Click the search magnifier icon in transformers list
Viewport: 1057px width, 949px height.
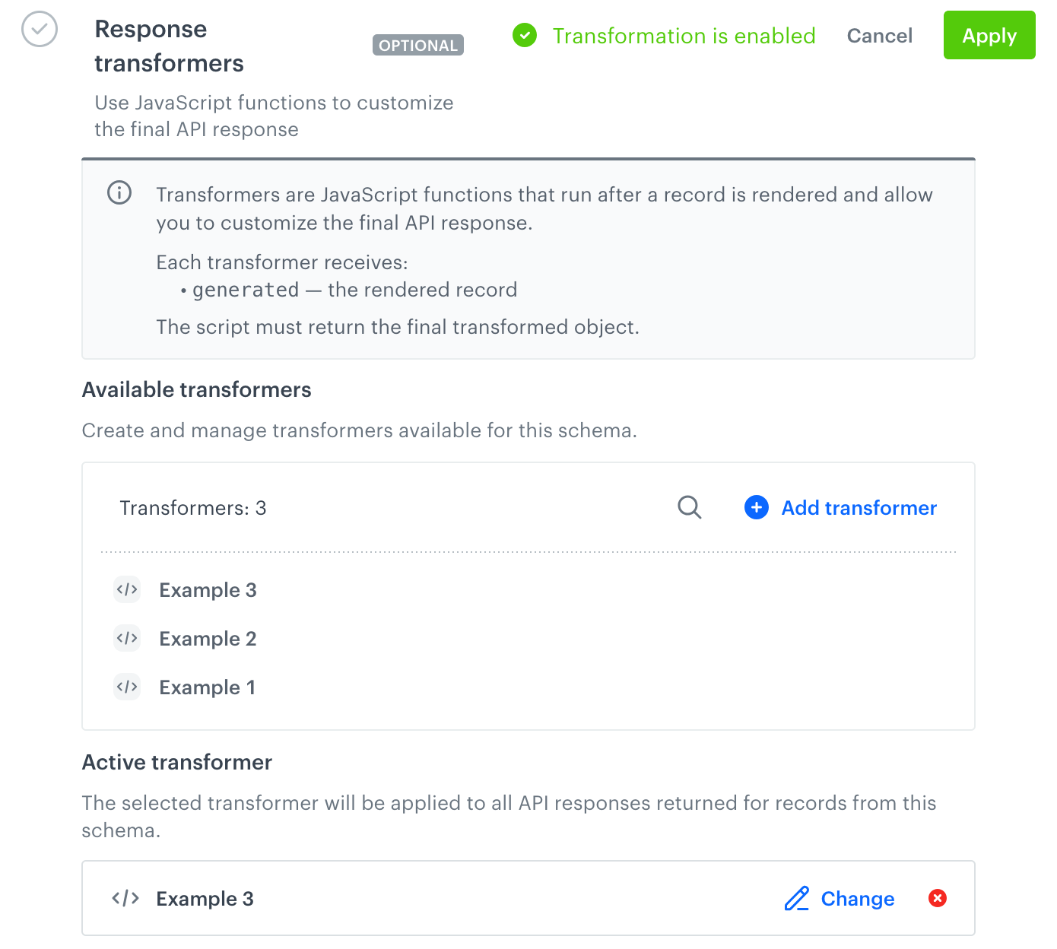(689, 507)
